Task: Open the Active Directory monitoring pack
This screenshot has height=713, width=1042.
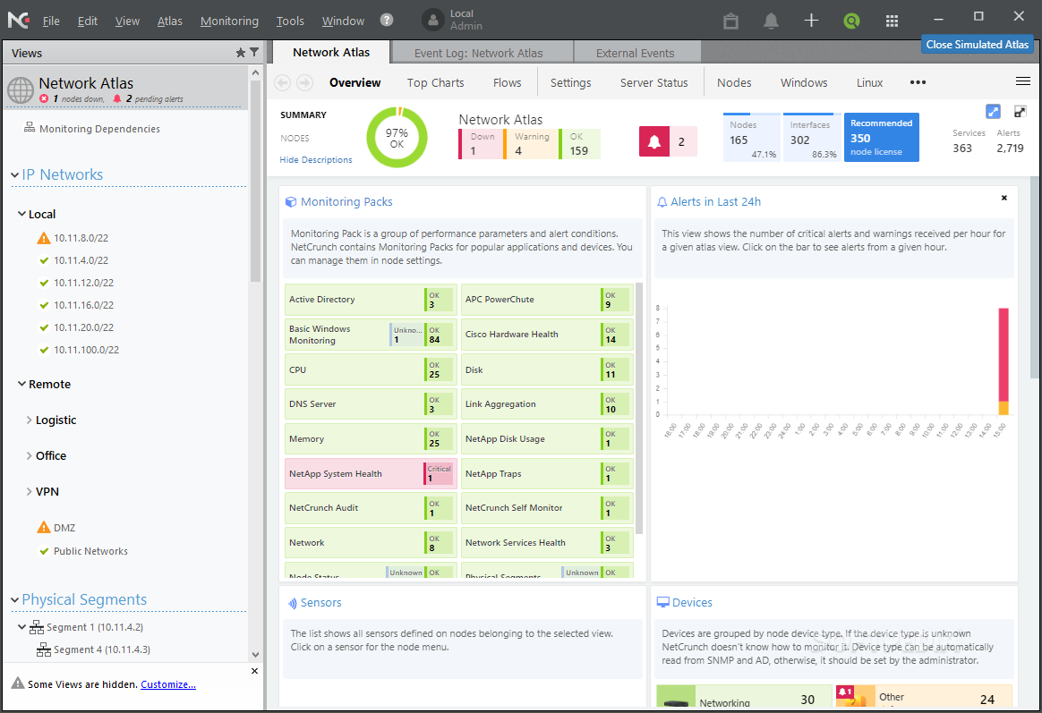Action: coord(370,300)
